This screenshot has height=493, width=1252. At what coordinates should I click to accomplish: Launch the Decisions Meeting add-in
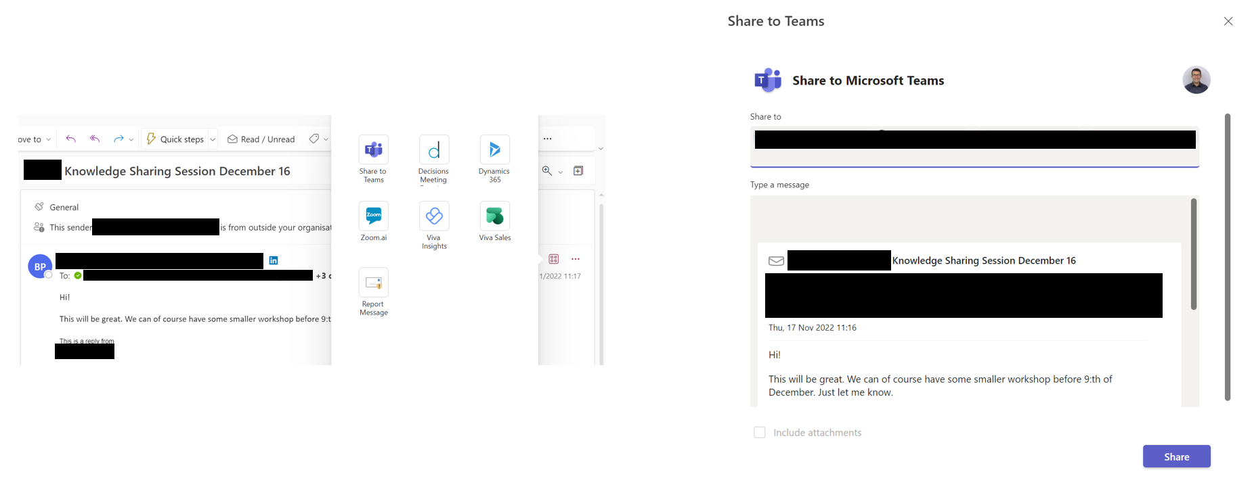(x=433, y=150)
